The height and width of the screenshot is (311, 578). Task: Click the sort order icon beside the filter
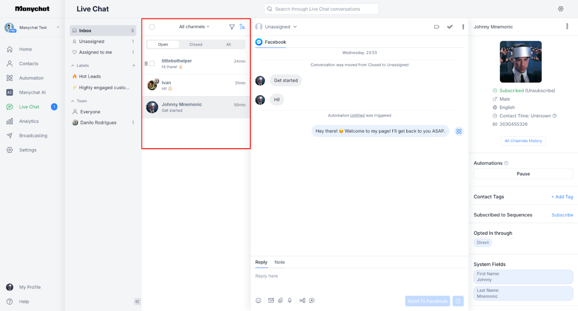point(242,27)
